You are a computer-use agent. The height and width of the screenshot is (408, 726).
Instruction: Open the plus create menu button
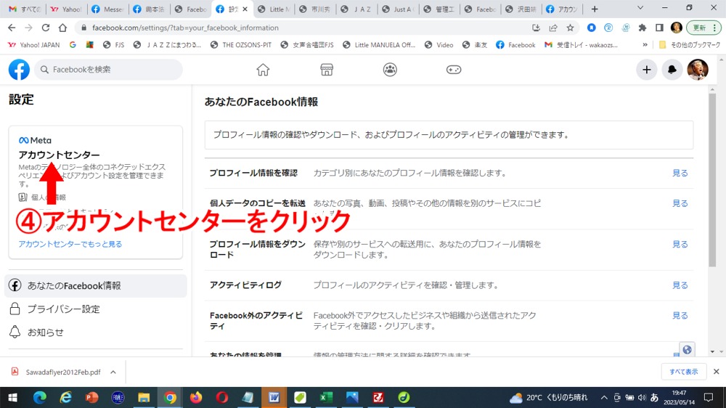click(646, 70)
